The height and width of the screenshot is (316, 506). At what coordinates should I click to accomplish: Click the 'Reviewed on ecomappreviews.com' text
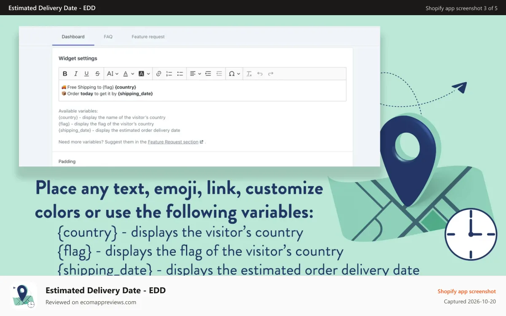click(91, 302)
